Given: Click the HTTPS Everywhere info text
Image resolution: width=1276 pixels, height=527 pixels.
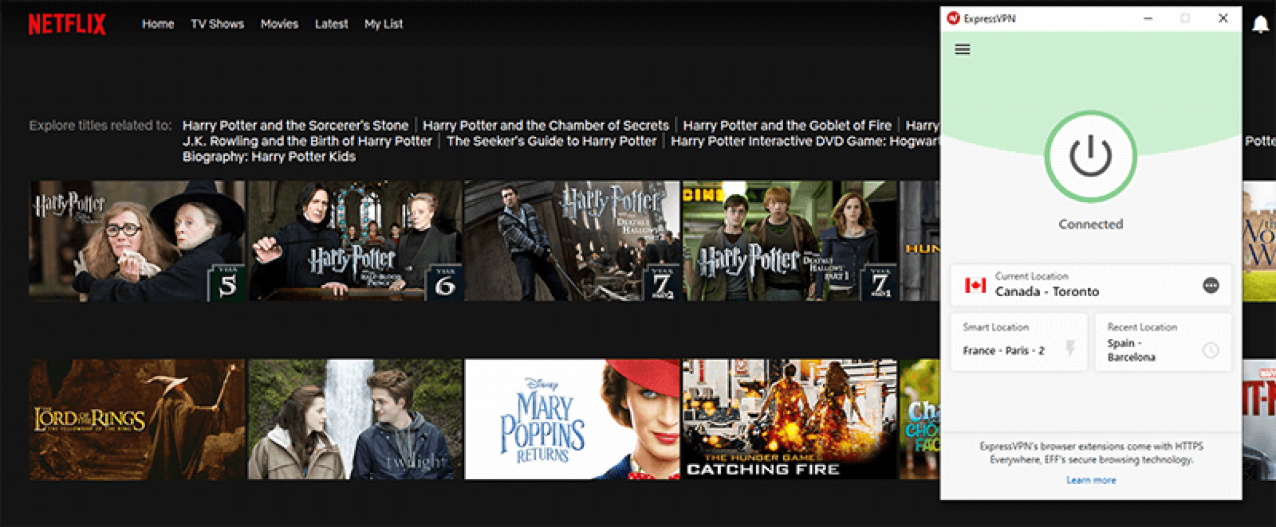Looking at the screenshot, I should point(1091,453).
